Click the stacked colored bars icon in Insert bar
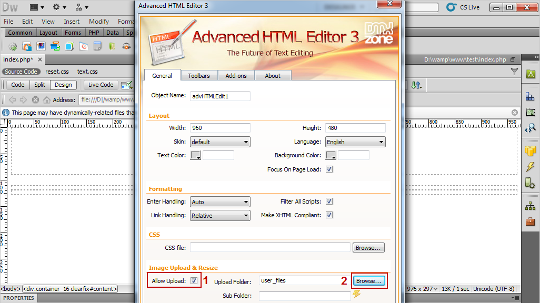This screenshot has width=540, height=303. (55, 46)
